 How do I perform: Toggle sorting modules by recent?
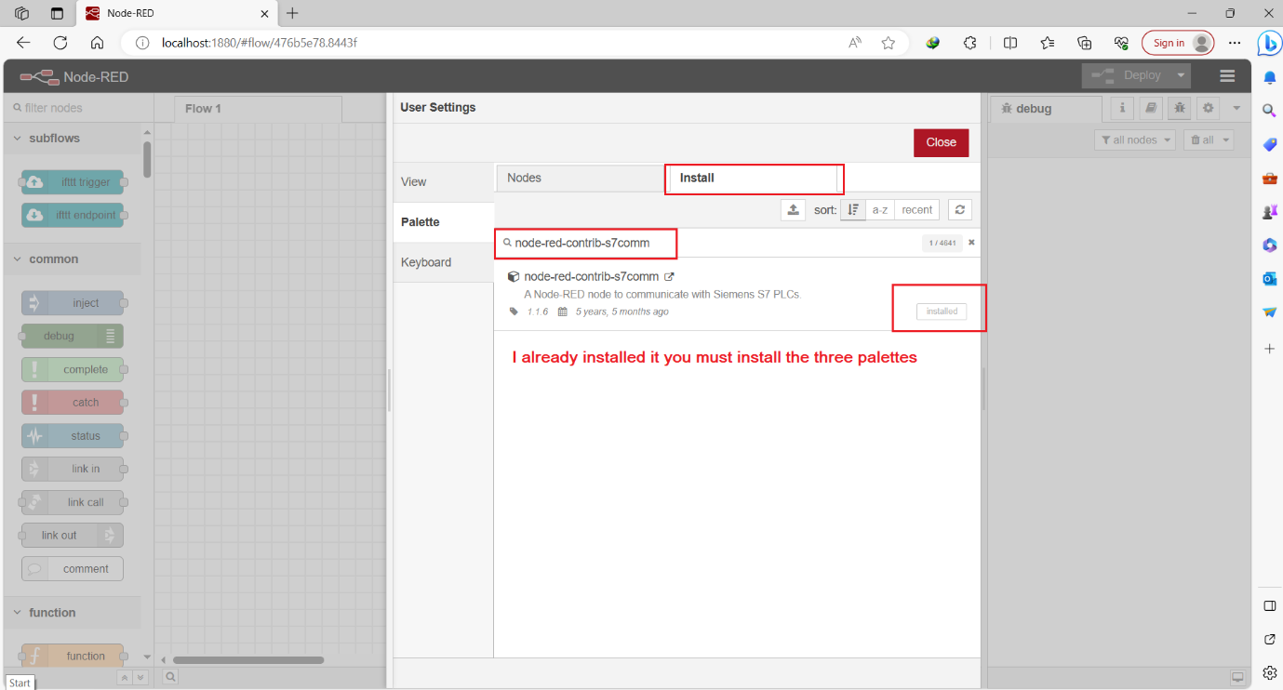tap(916, 209)
